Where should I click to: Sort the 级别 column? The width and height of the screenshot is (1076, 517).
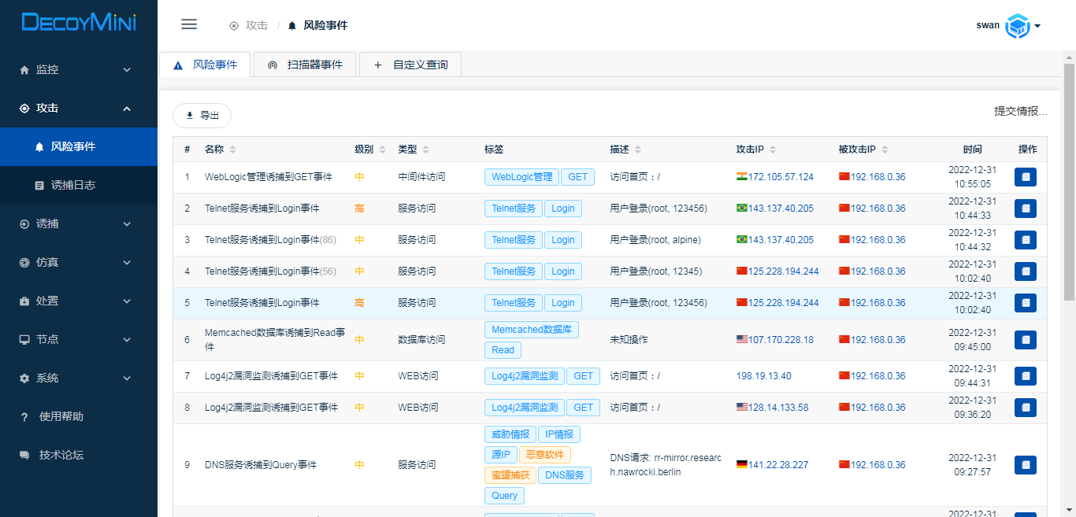[x=382, y=150]
